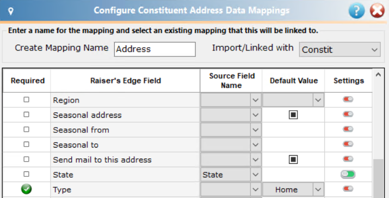Viewport: 389px width, 198px height.
Task: Open the Import/Linked with Constit dropdown
Action: (339, 49)
